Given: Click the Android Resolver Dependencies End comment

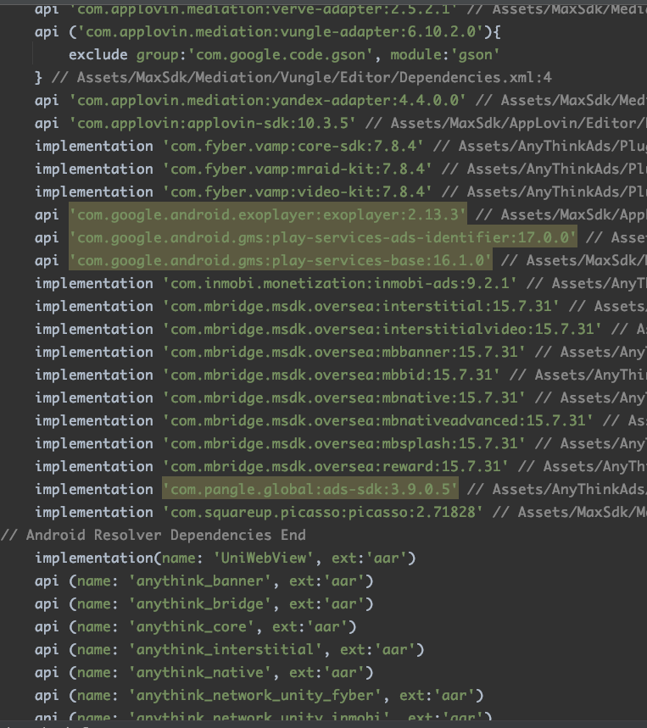Looking at the screenshot, I should (153, 535).
